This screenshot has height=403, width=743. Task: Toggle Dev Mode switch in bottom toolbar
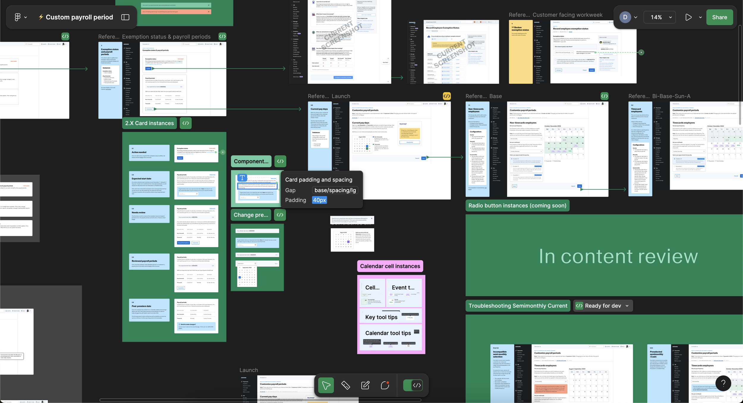tap(413, 385)
